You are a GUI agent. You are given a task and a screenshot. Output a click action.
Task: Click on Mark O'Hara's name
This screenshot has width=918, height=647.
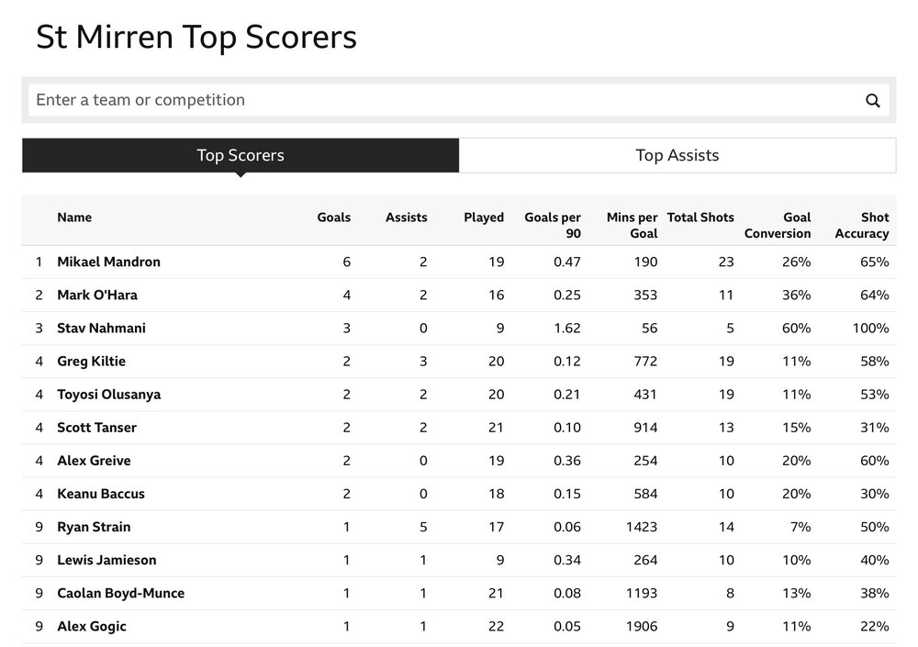click(97, 296)
